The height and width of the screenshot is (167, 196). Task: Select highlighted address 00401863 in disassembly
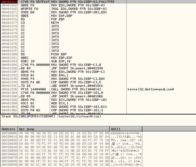pos(9,2)
